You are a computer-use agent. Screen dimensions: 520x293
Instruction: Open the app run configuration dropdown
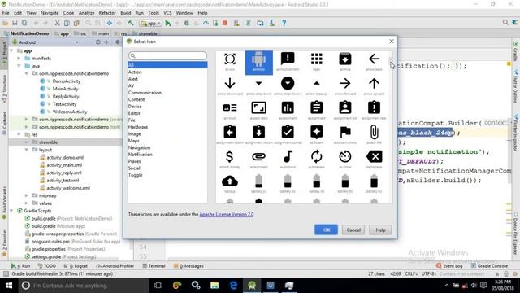(150, 23)
